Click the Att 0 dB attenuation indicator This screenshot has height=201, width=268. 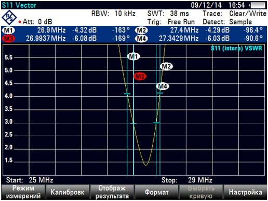click(x=35, y=22)
